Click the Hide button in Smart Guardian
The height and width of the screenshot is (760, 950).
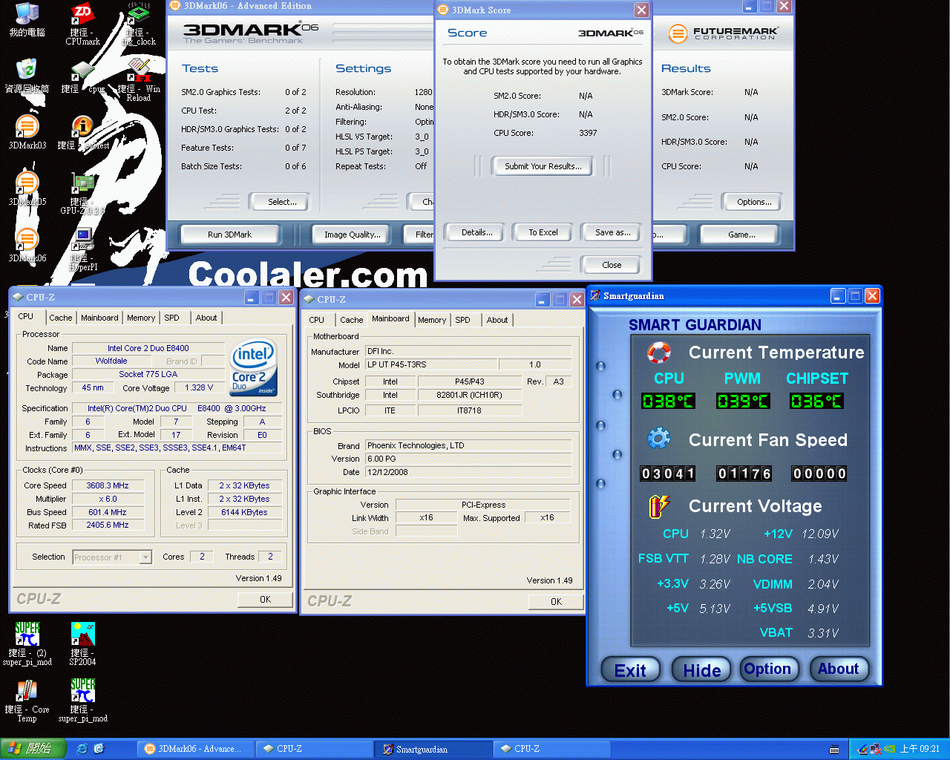pyautogui.click(x=702, y=670)
